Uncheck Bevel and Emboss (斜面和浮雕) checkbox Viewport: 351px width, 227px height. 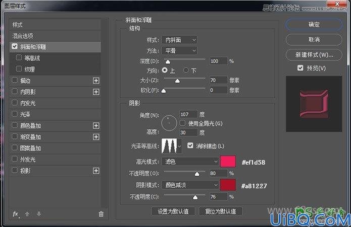click(15, 46)
